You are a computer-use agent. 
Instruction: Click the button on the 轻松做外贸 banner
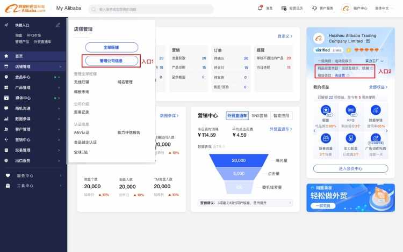(x=323, y=205)
